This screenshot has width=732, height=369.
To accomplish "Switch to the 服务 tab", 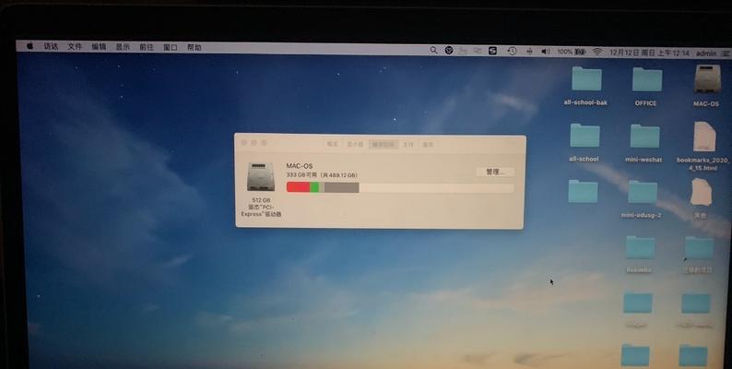I will tap(428, 145).
